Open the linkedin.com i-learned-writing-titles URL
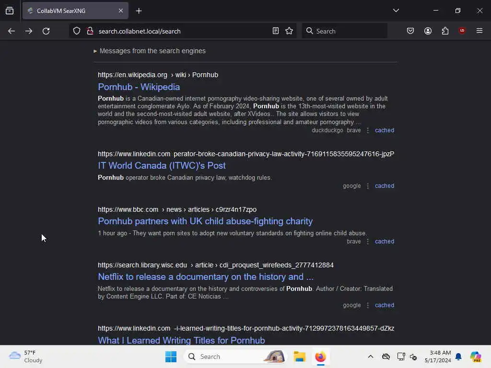491x368 pixels. [x=246, y=328]
